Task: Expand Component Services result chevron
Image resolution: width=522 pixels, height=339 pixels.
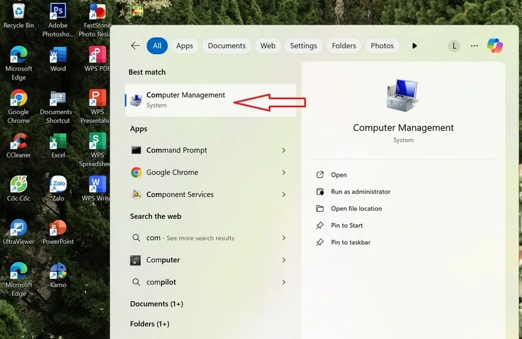Action: 284,195
